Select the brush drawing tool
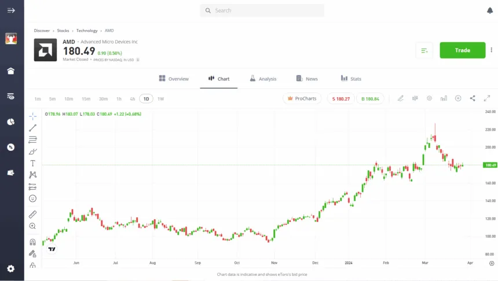 (32, 151)
